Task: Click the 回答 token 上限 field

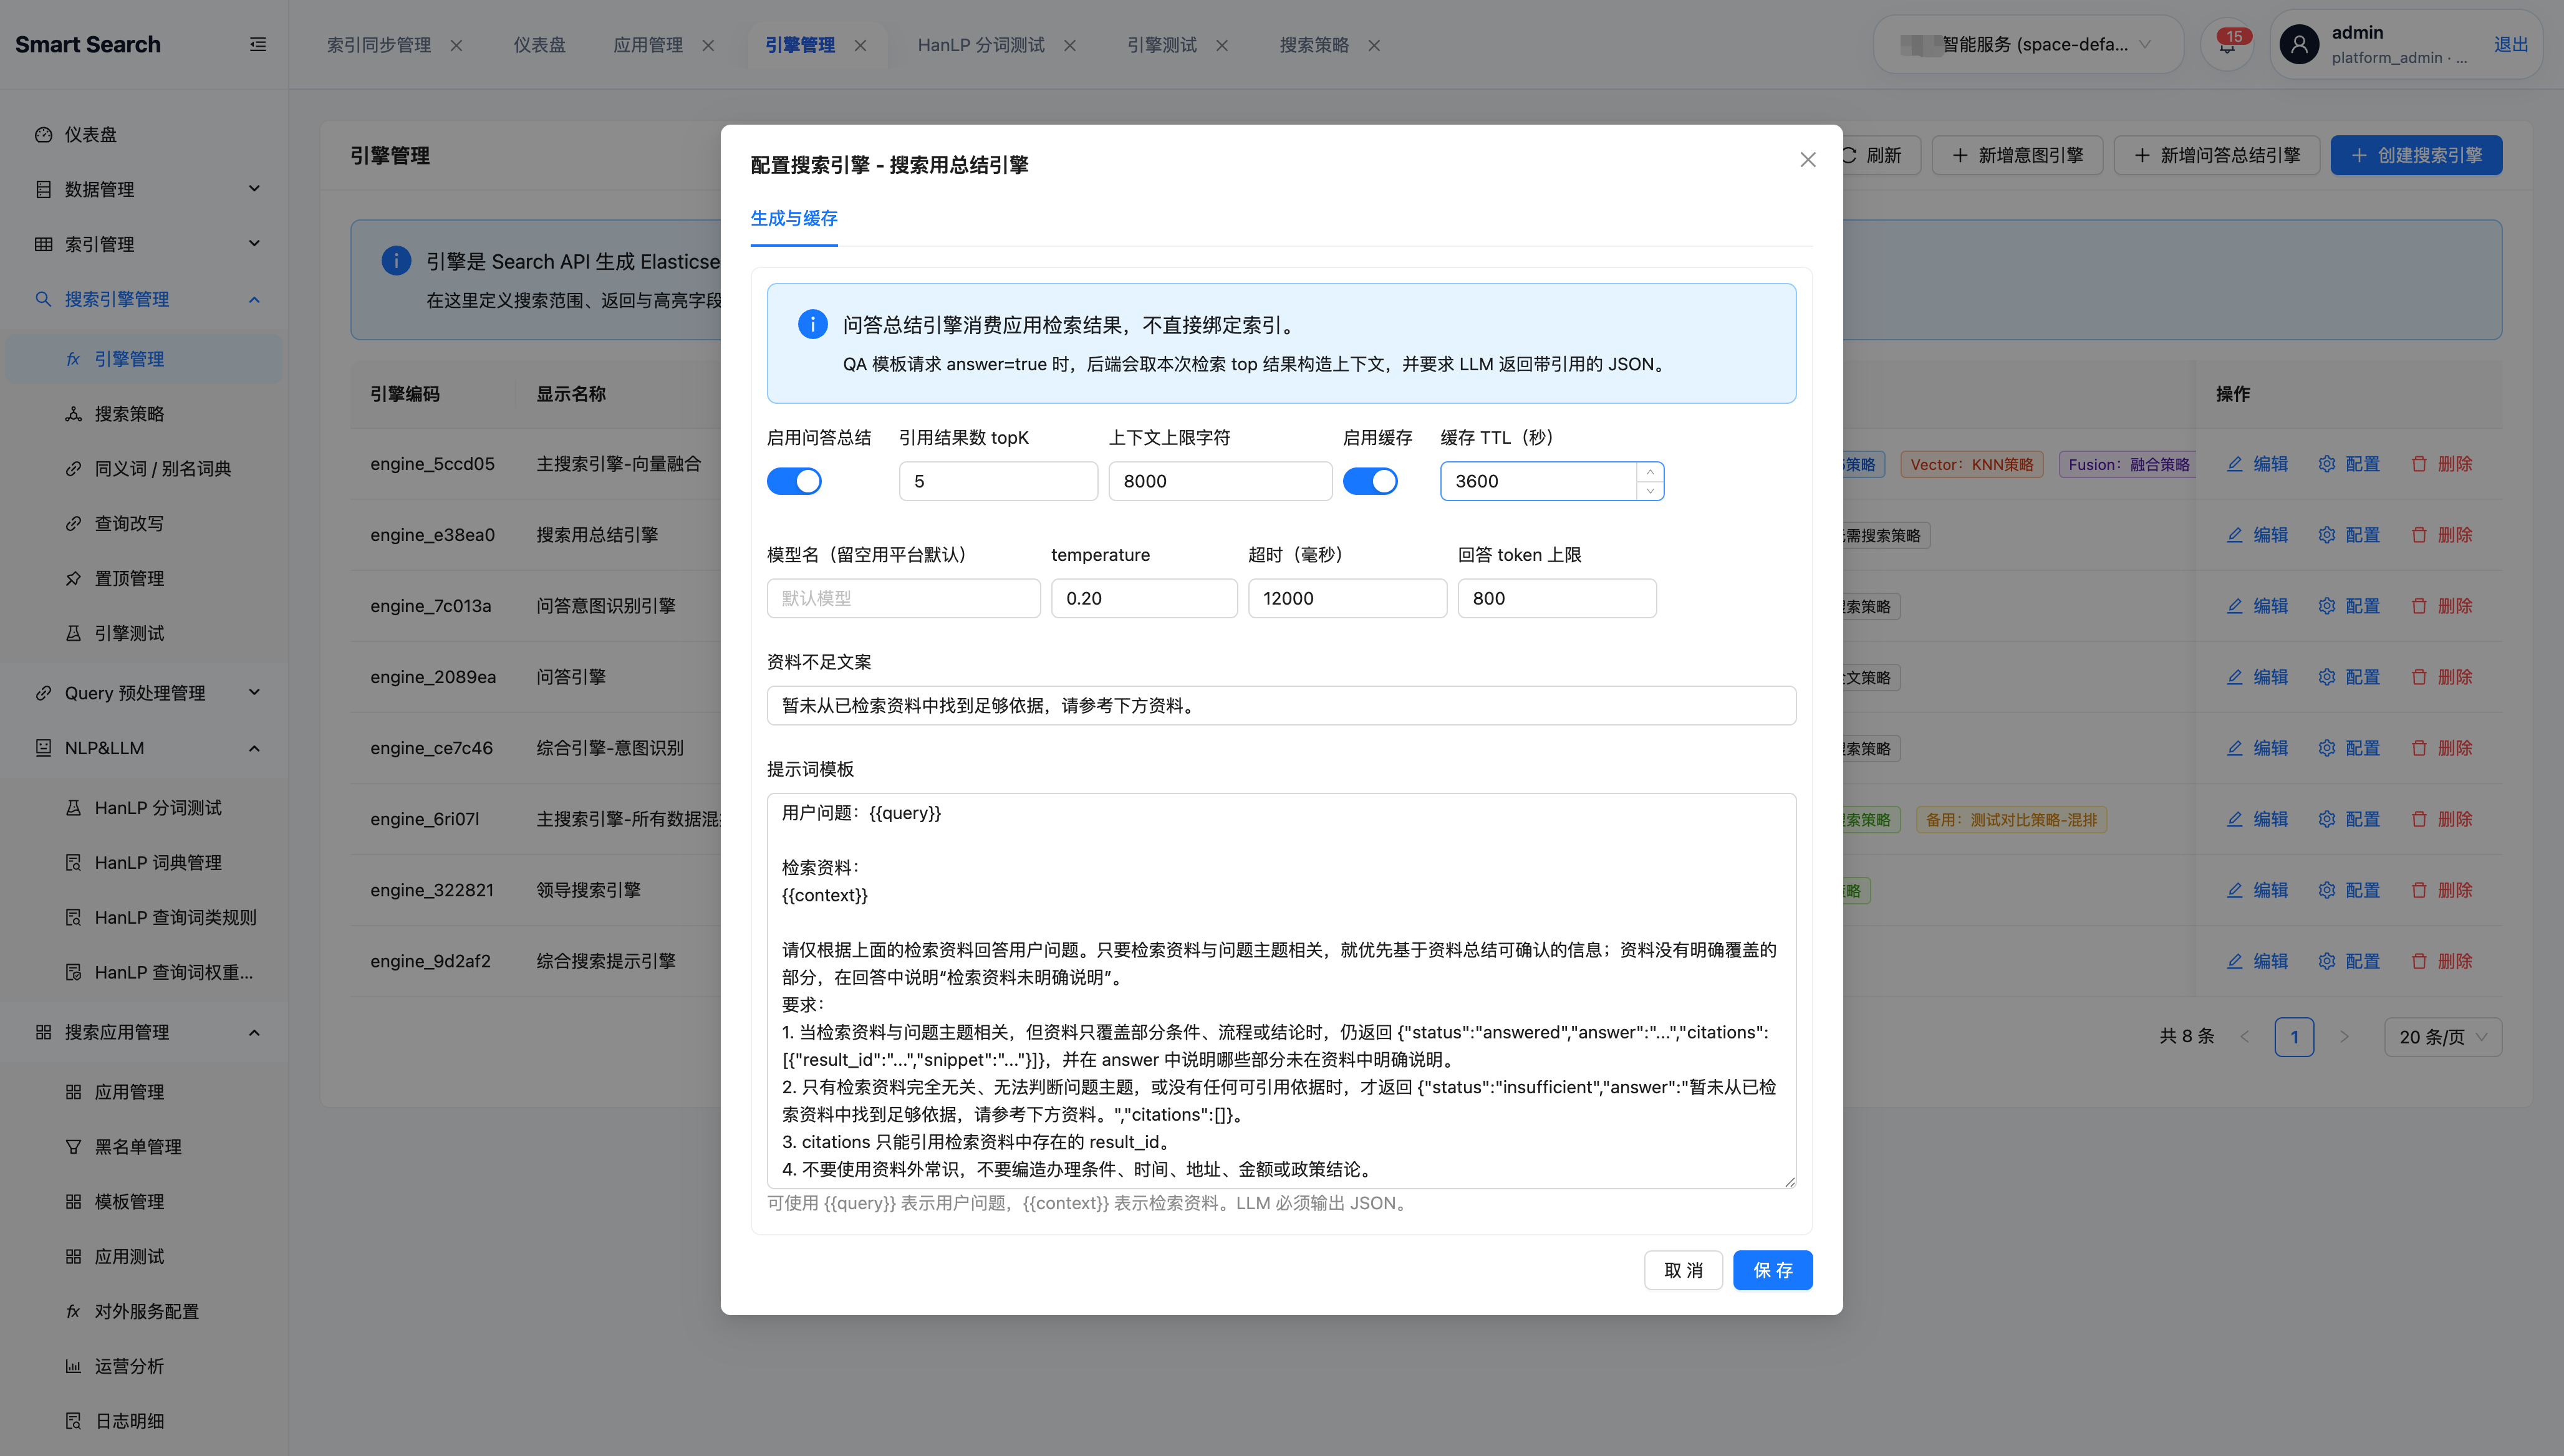Action: 1556,598
